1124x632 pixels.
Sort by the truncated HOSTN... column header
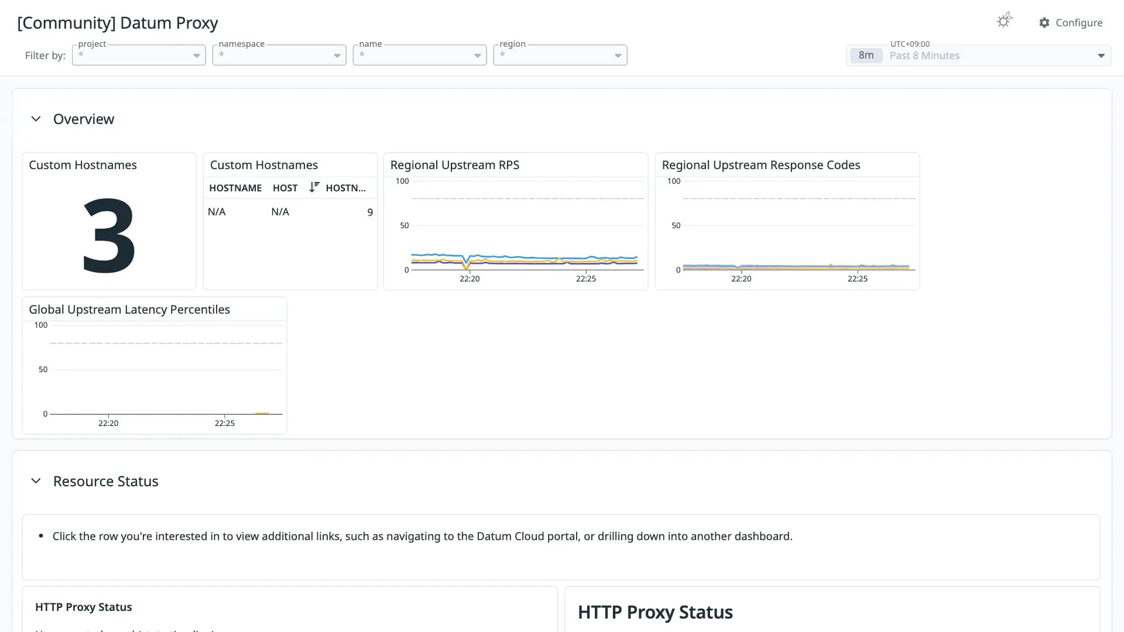(345, 188)
